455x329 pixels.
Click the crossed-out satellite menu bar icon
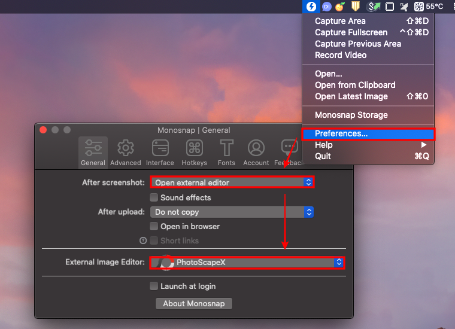(x=404, y=7)
